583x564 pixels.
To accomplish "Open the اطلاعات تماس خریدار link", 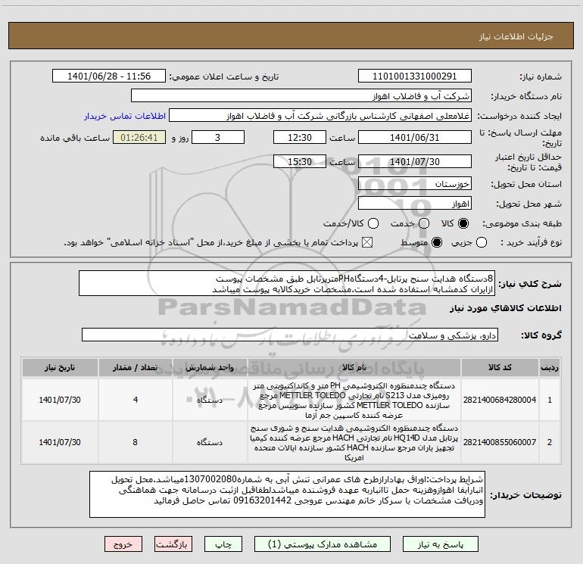I will (125, 116).
